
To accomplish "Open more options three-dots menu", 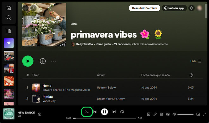I will coord(54,61).
